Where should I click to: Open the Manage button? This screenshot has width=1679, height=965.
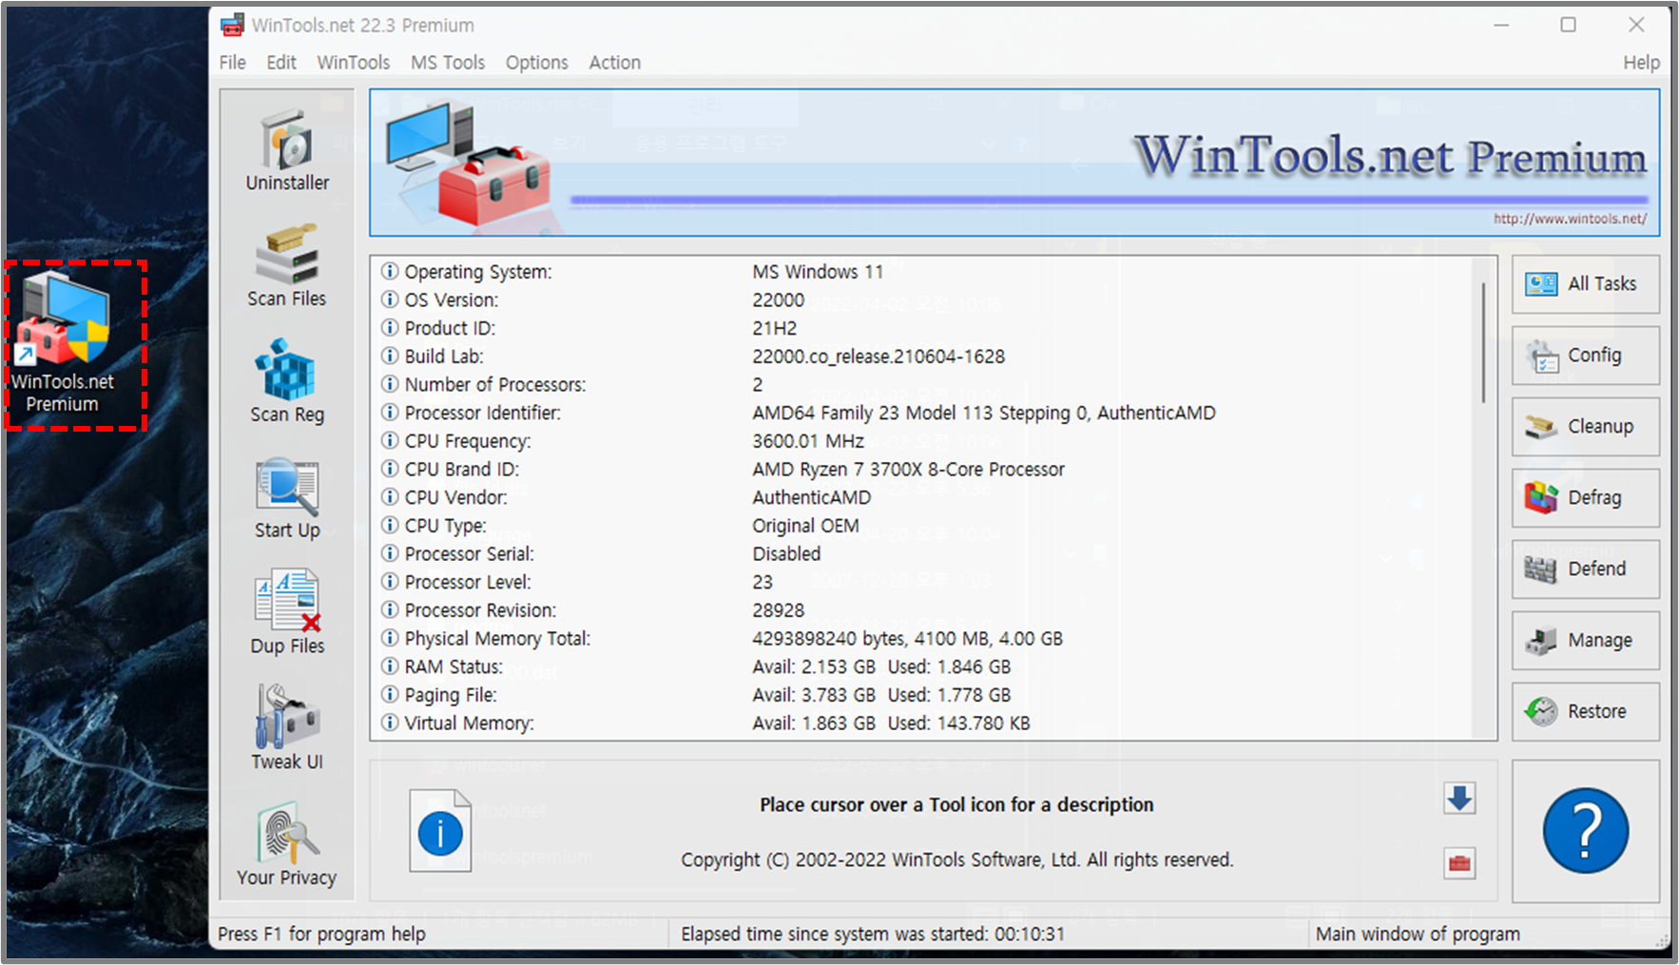pos(1585,640)
